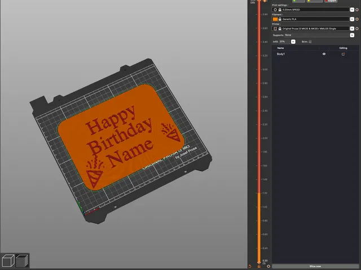The width and height of the screenshot is (361, 270).
Task: Expand the Printer preset dropdown
Action: point(352,29)
